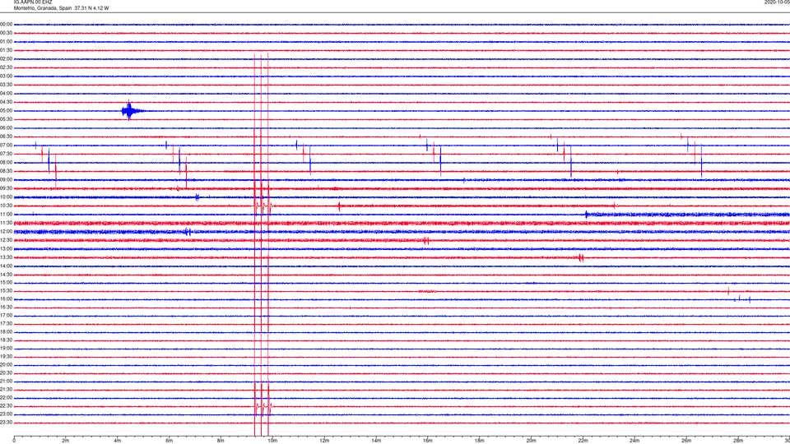Image resolution: width=790 pixels, height=444 pixels.
Task: Select the 16:00 time label
Action: click(6, 299)
